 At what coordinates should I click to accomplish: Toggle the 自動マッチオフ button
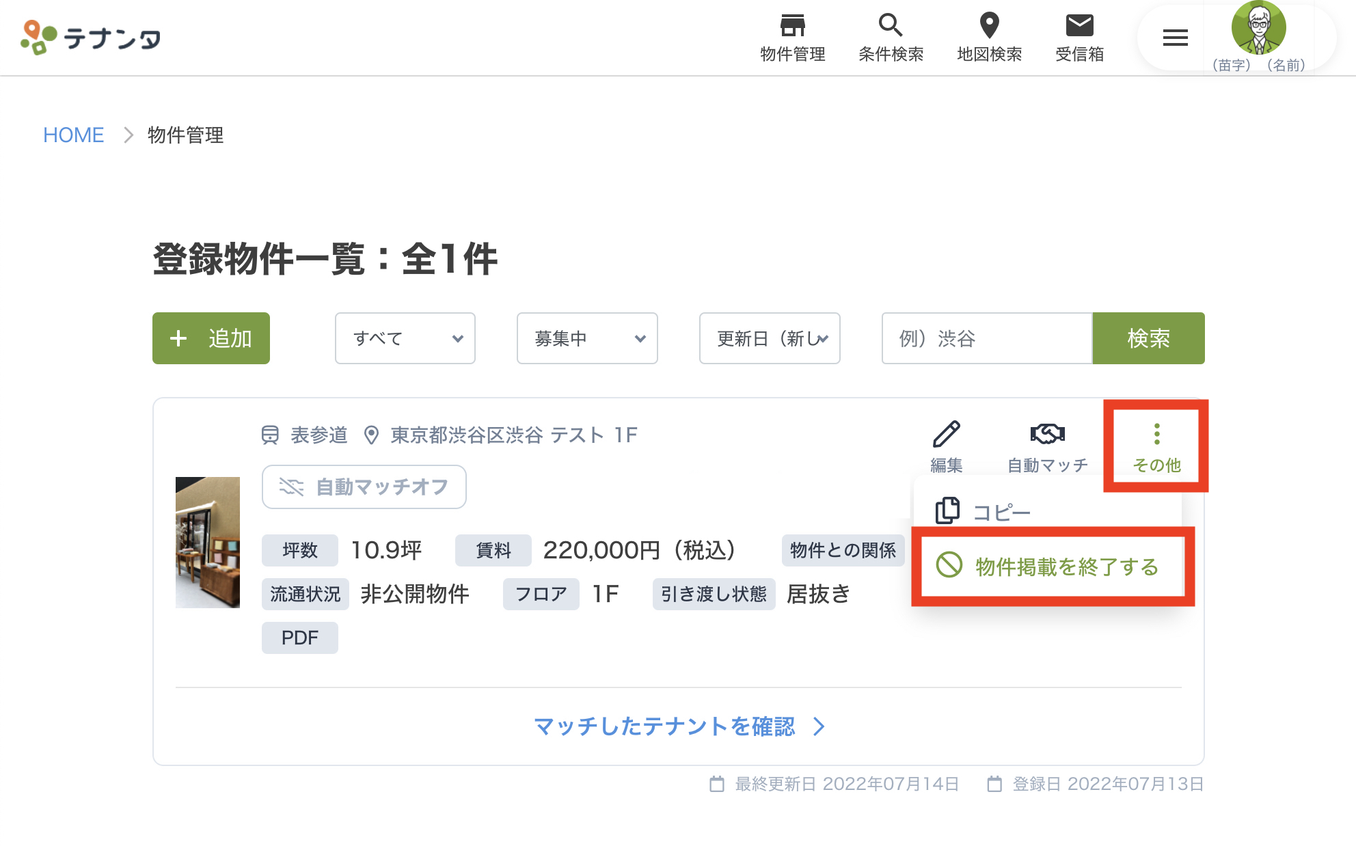[x=364, y=487]
